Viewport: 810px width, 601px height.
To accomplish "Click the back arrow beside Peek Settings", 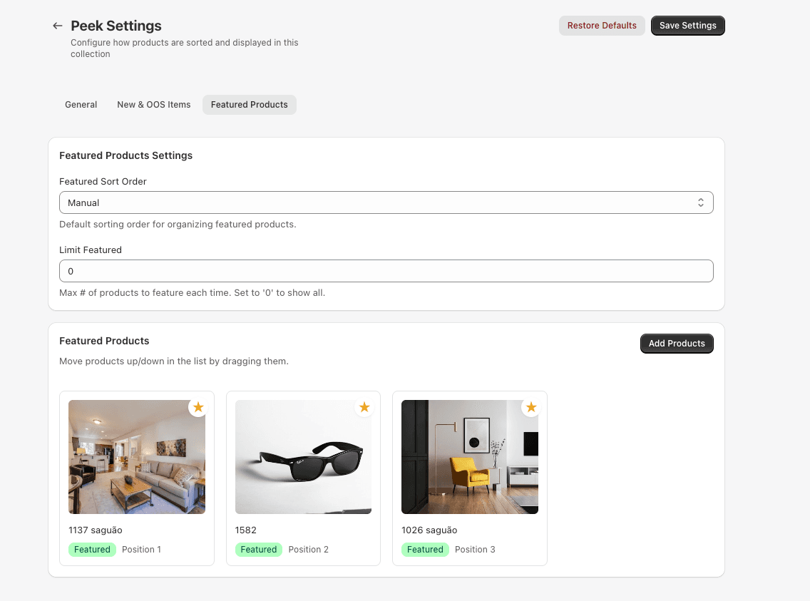I will point(58,26).
